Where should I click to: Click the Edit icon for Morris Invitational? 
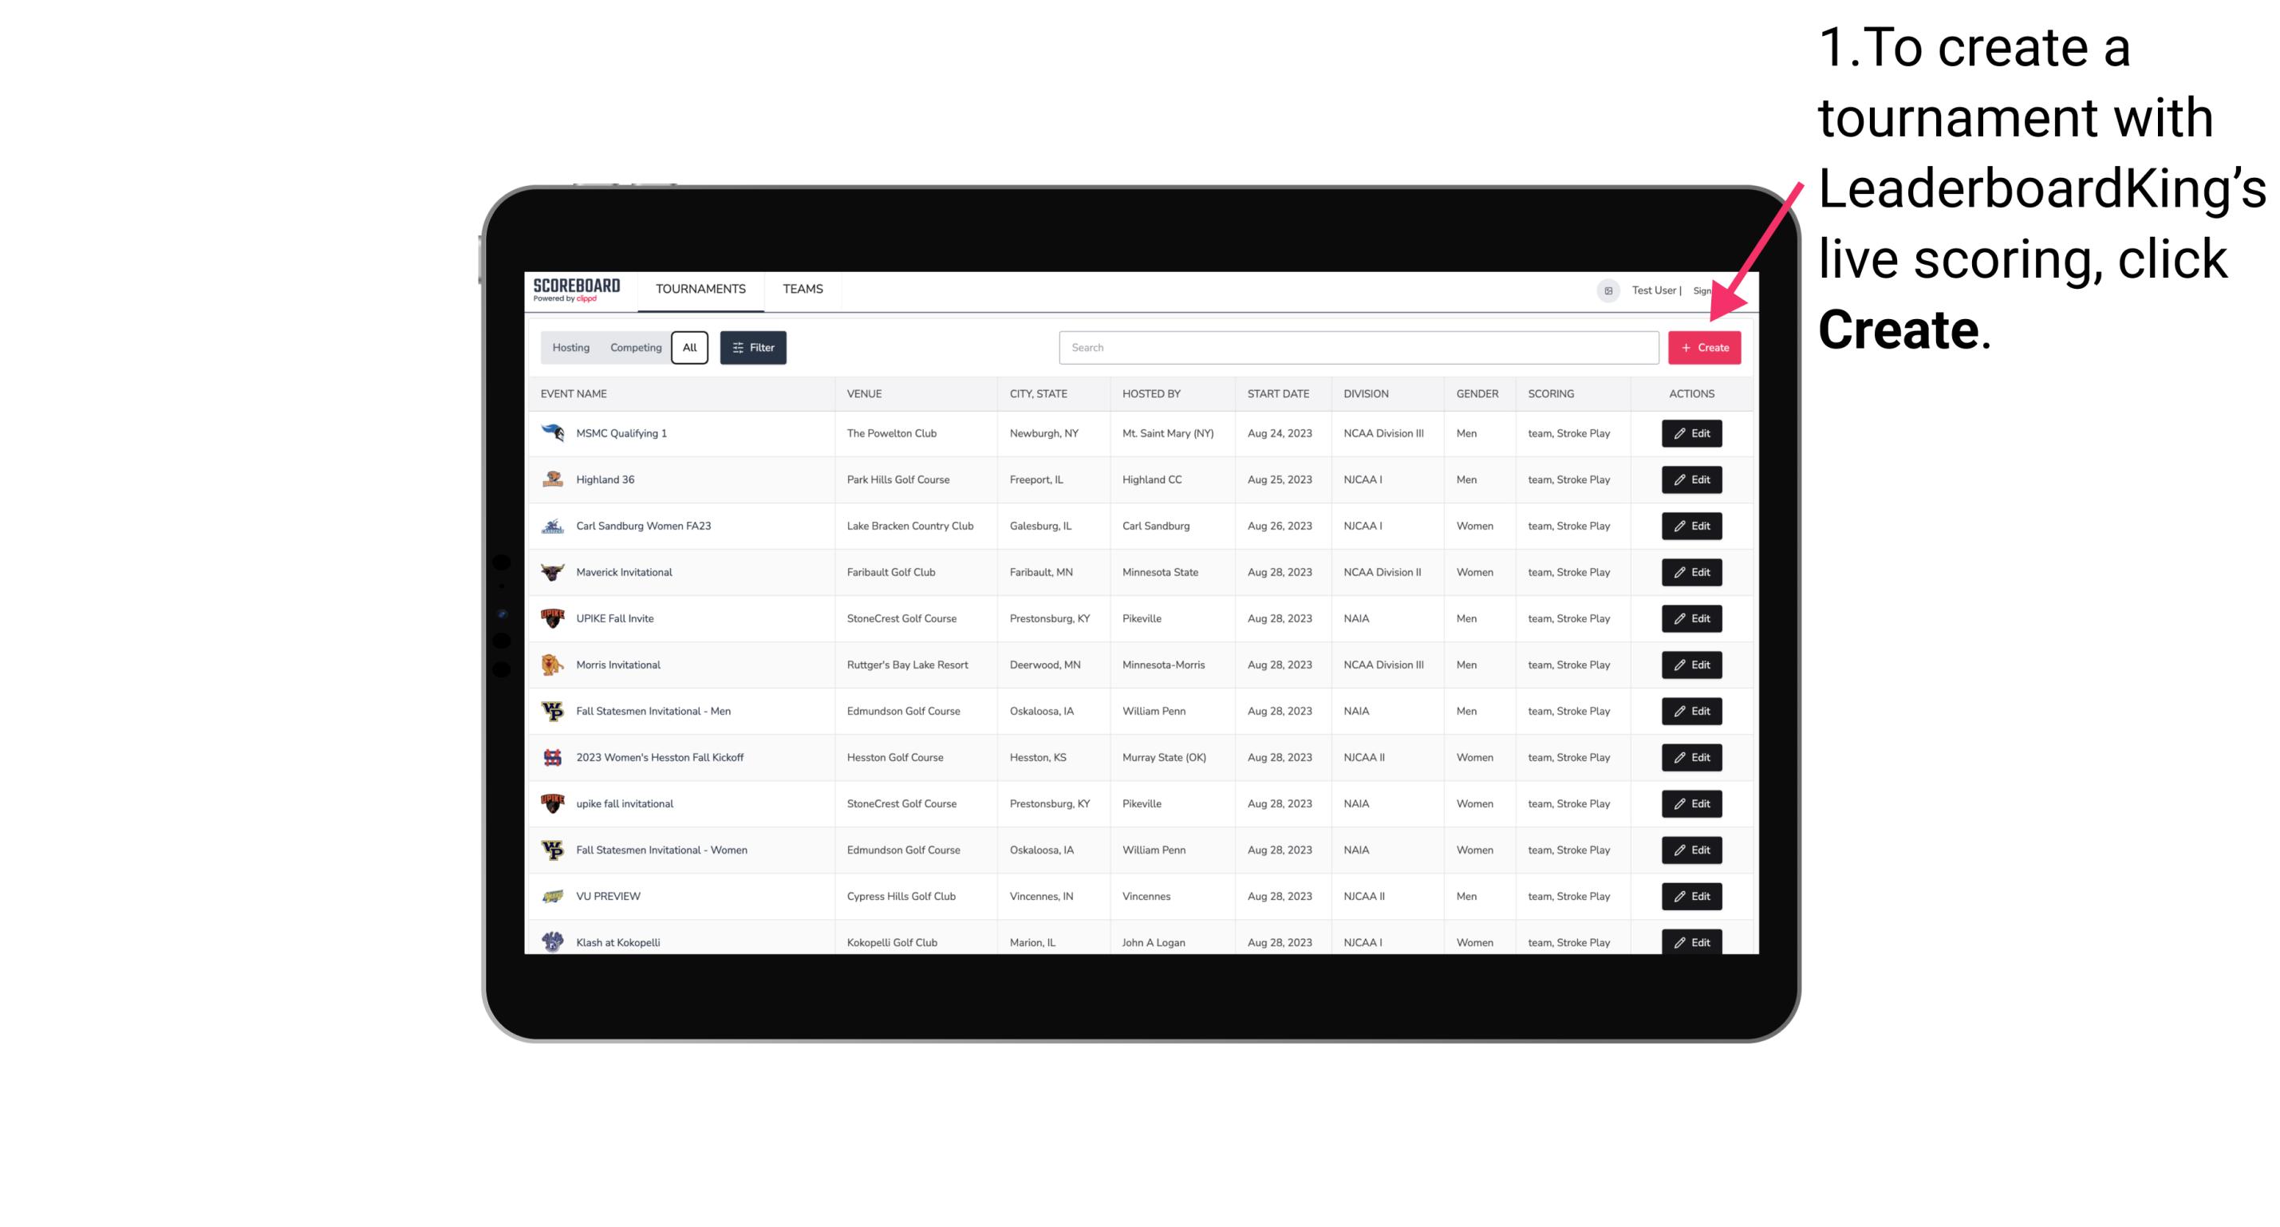coord(1689,665)
